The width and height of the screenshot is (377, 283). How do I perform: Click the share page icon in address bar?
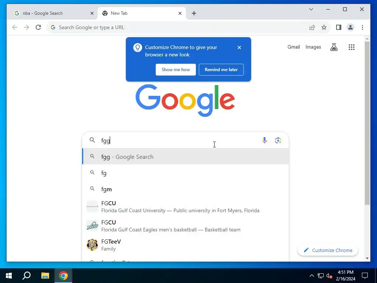click(312, 27)
